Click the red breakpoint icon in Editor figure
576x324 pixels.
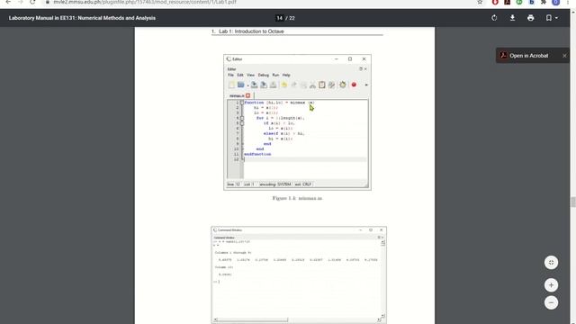point(354,85)
